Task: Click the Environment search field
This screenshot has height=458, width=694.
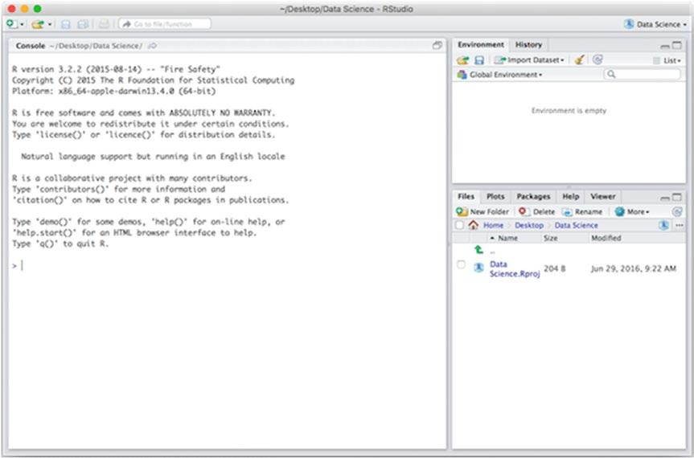Action: click(x=643, y=74)
